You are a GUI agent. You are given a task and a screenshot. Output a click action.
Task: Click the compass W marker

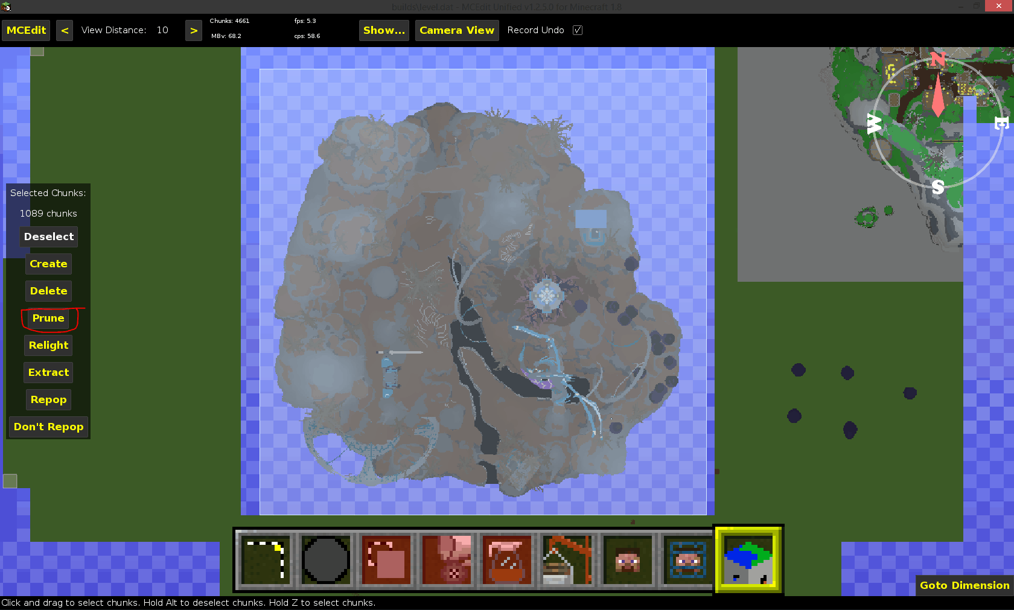coord(874,124)
